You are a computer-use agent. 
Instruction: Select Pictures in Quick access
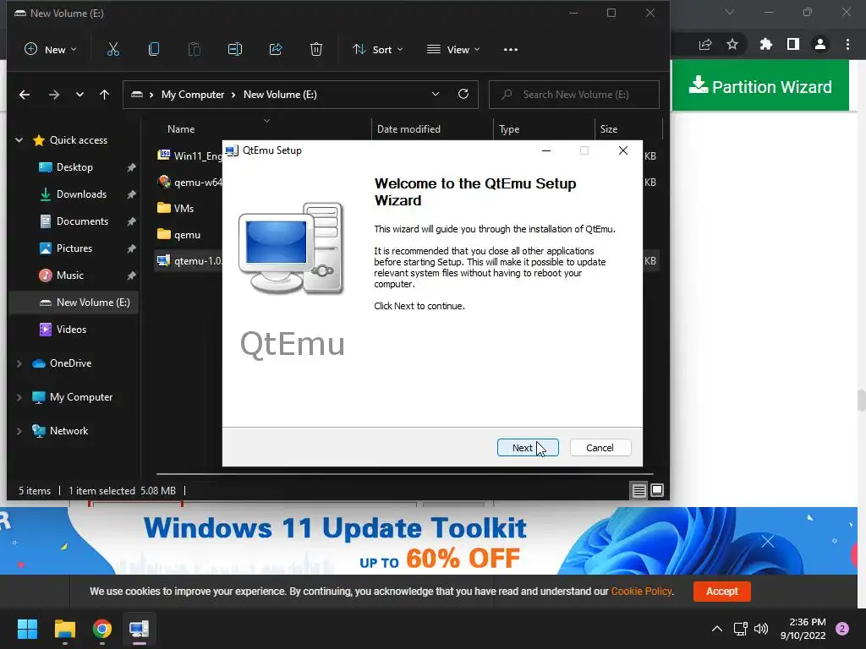74,248
